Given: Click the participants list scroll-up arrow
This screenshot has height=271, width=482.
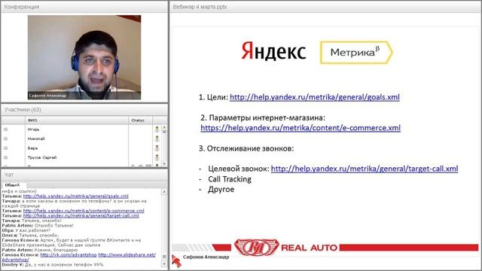Looking at the screenshot, I should tap(164, 127).
